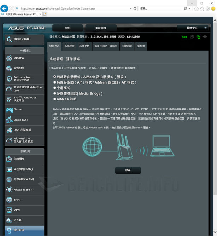Open the 防火牆 firewall flame icon
217x236 pixels.
tap(9, 220)
